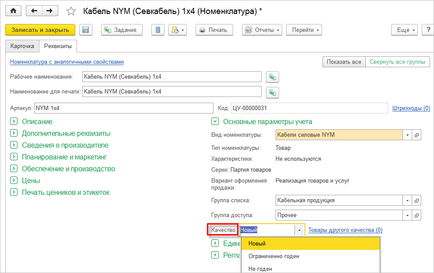The width and height of the screenshot is (434, 273).
Task: Expand Дополнительные реквизиты group
Action: (14, 133)
